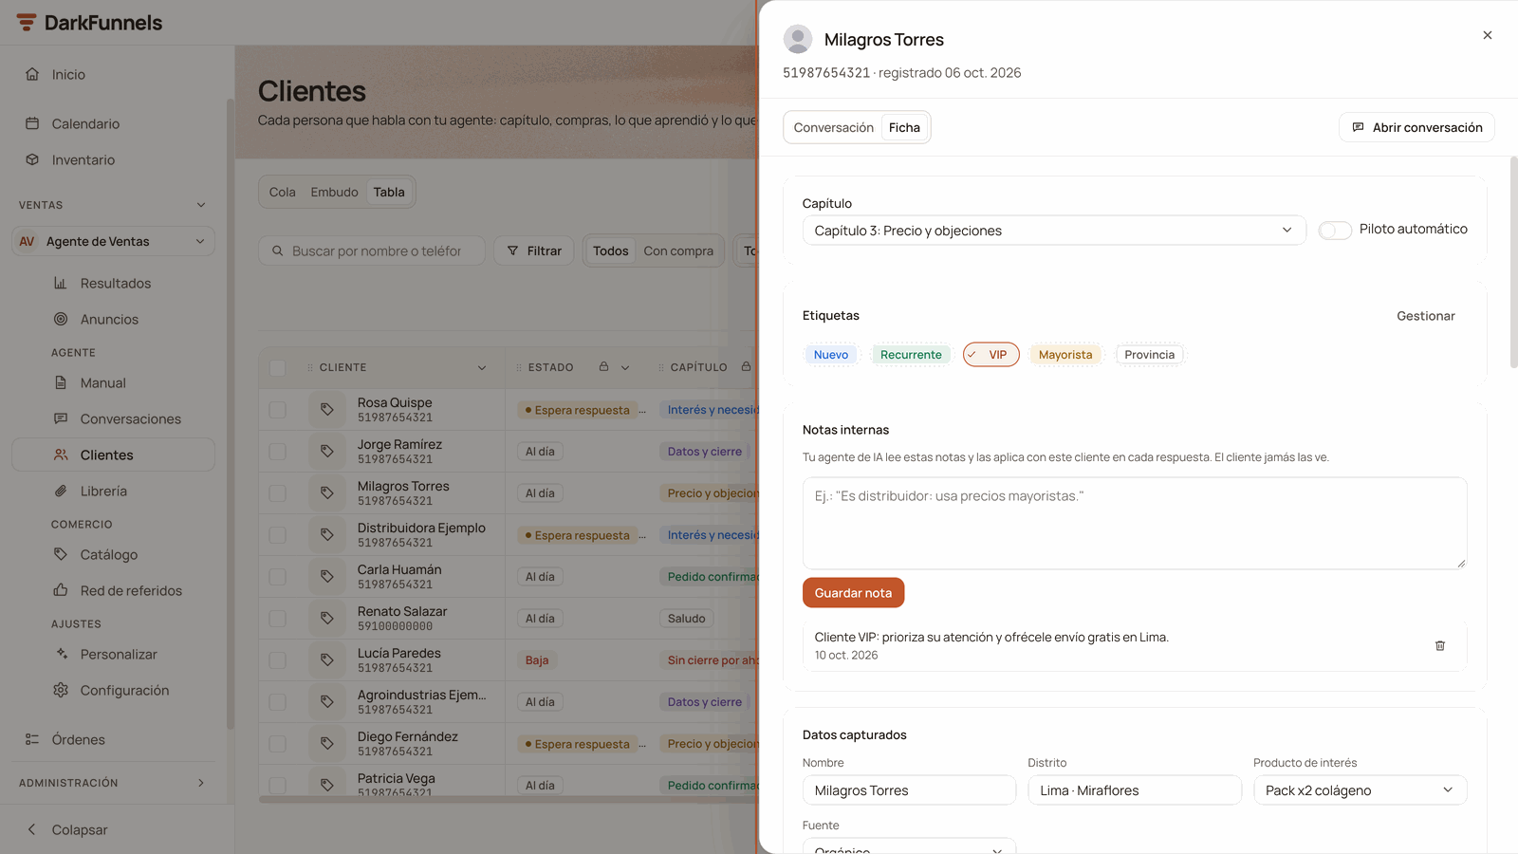Image resolution: width=1518 pixels, height=854 pixels.
Task: Tick the select-all checkbox in table header
Action: [x=277, y=367]
